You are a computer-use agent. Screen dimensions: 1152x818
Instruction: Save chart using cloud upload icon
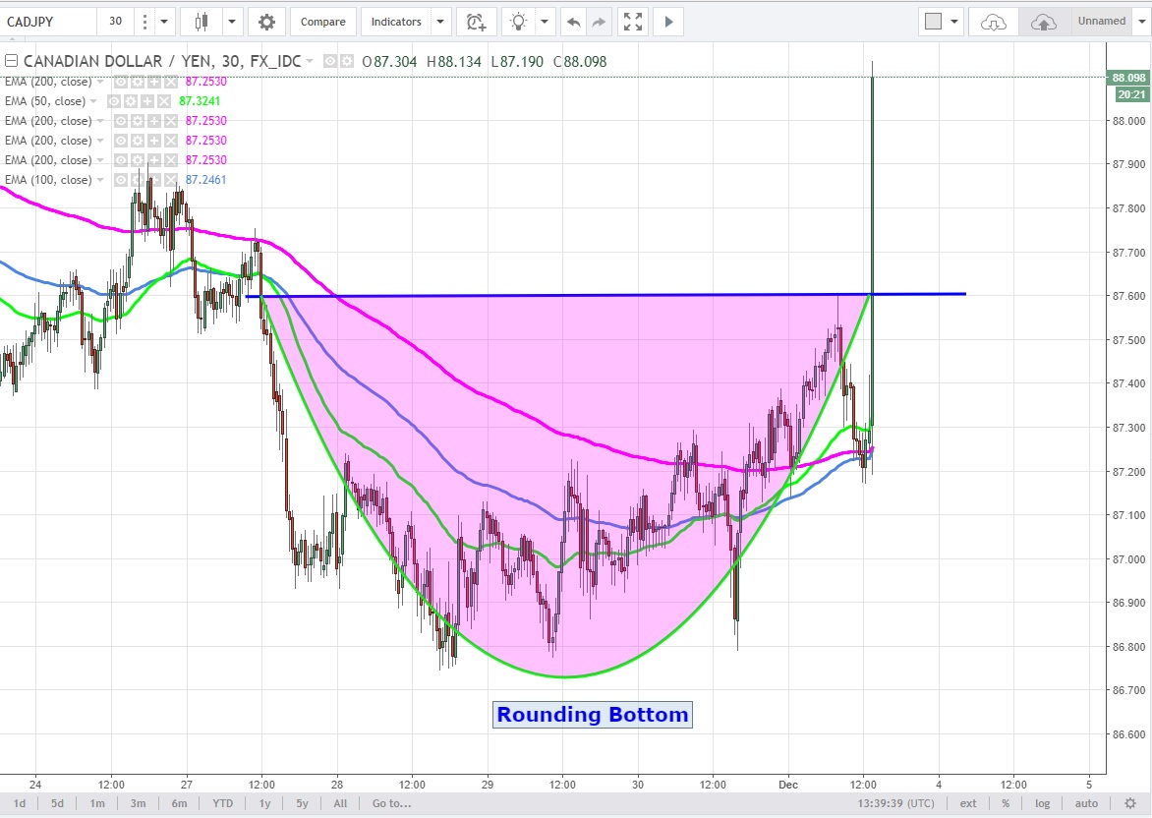coord(1043,22)
